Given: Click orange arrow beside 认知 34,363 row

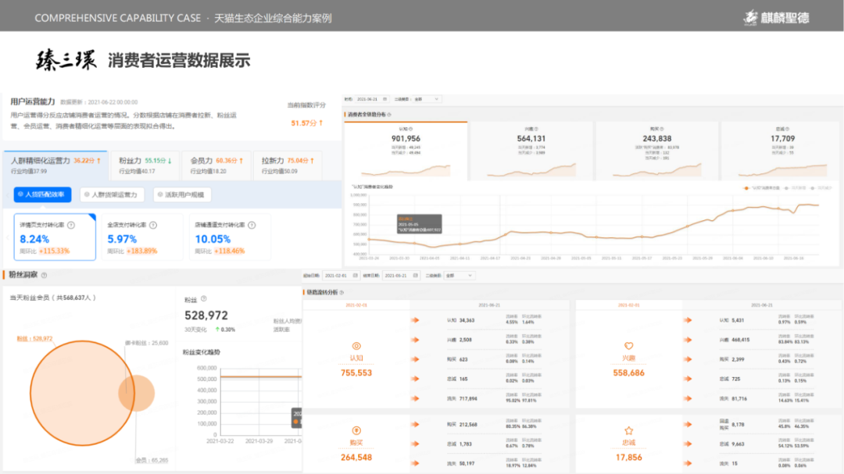Looking at the screenshot, I should 416,320.
